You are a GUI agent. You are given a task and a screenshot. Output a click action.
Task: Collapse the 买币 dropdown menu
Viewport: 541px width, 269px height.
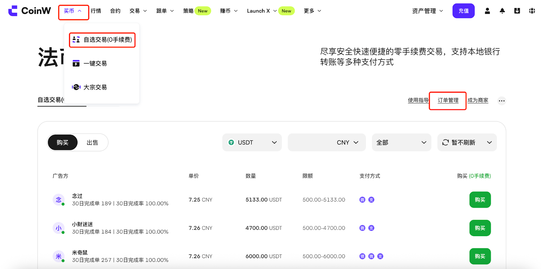(x=73, y=11)
